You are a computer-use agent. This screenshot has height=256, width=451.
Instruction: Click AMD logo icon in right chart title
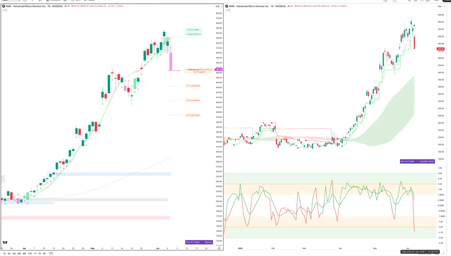(227, 6)
